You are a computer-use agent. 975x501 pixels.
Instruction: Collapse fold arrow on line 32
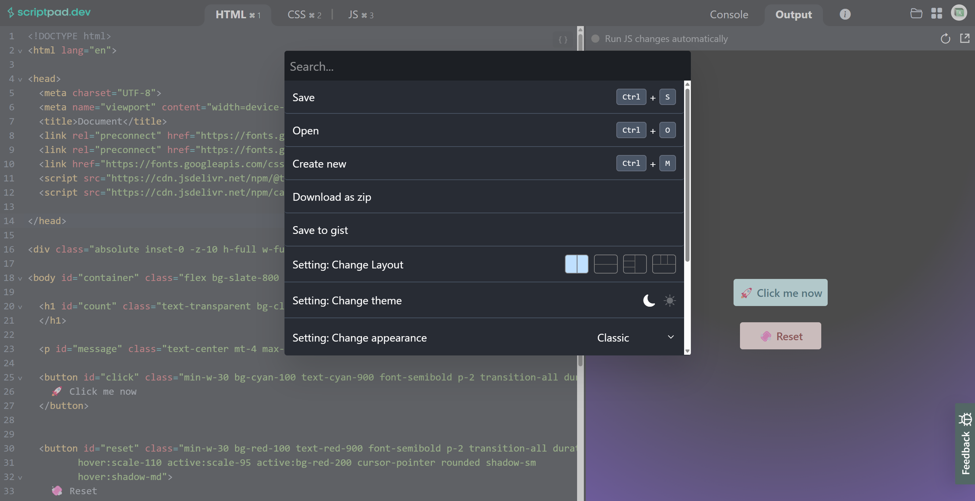(x=20, y=477)
